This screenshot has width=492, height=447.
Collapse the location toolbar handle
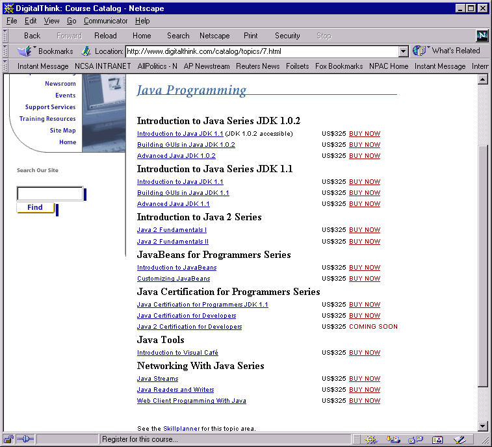(x=5, y=51)
